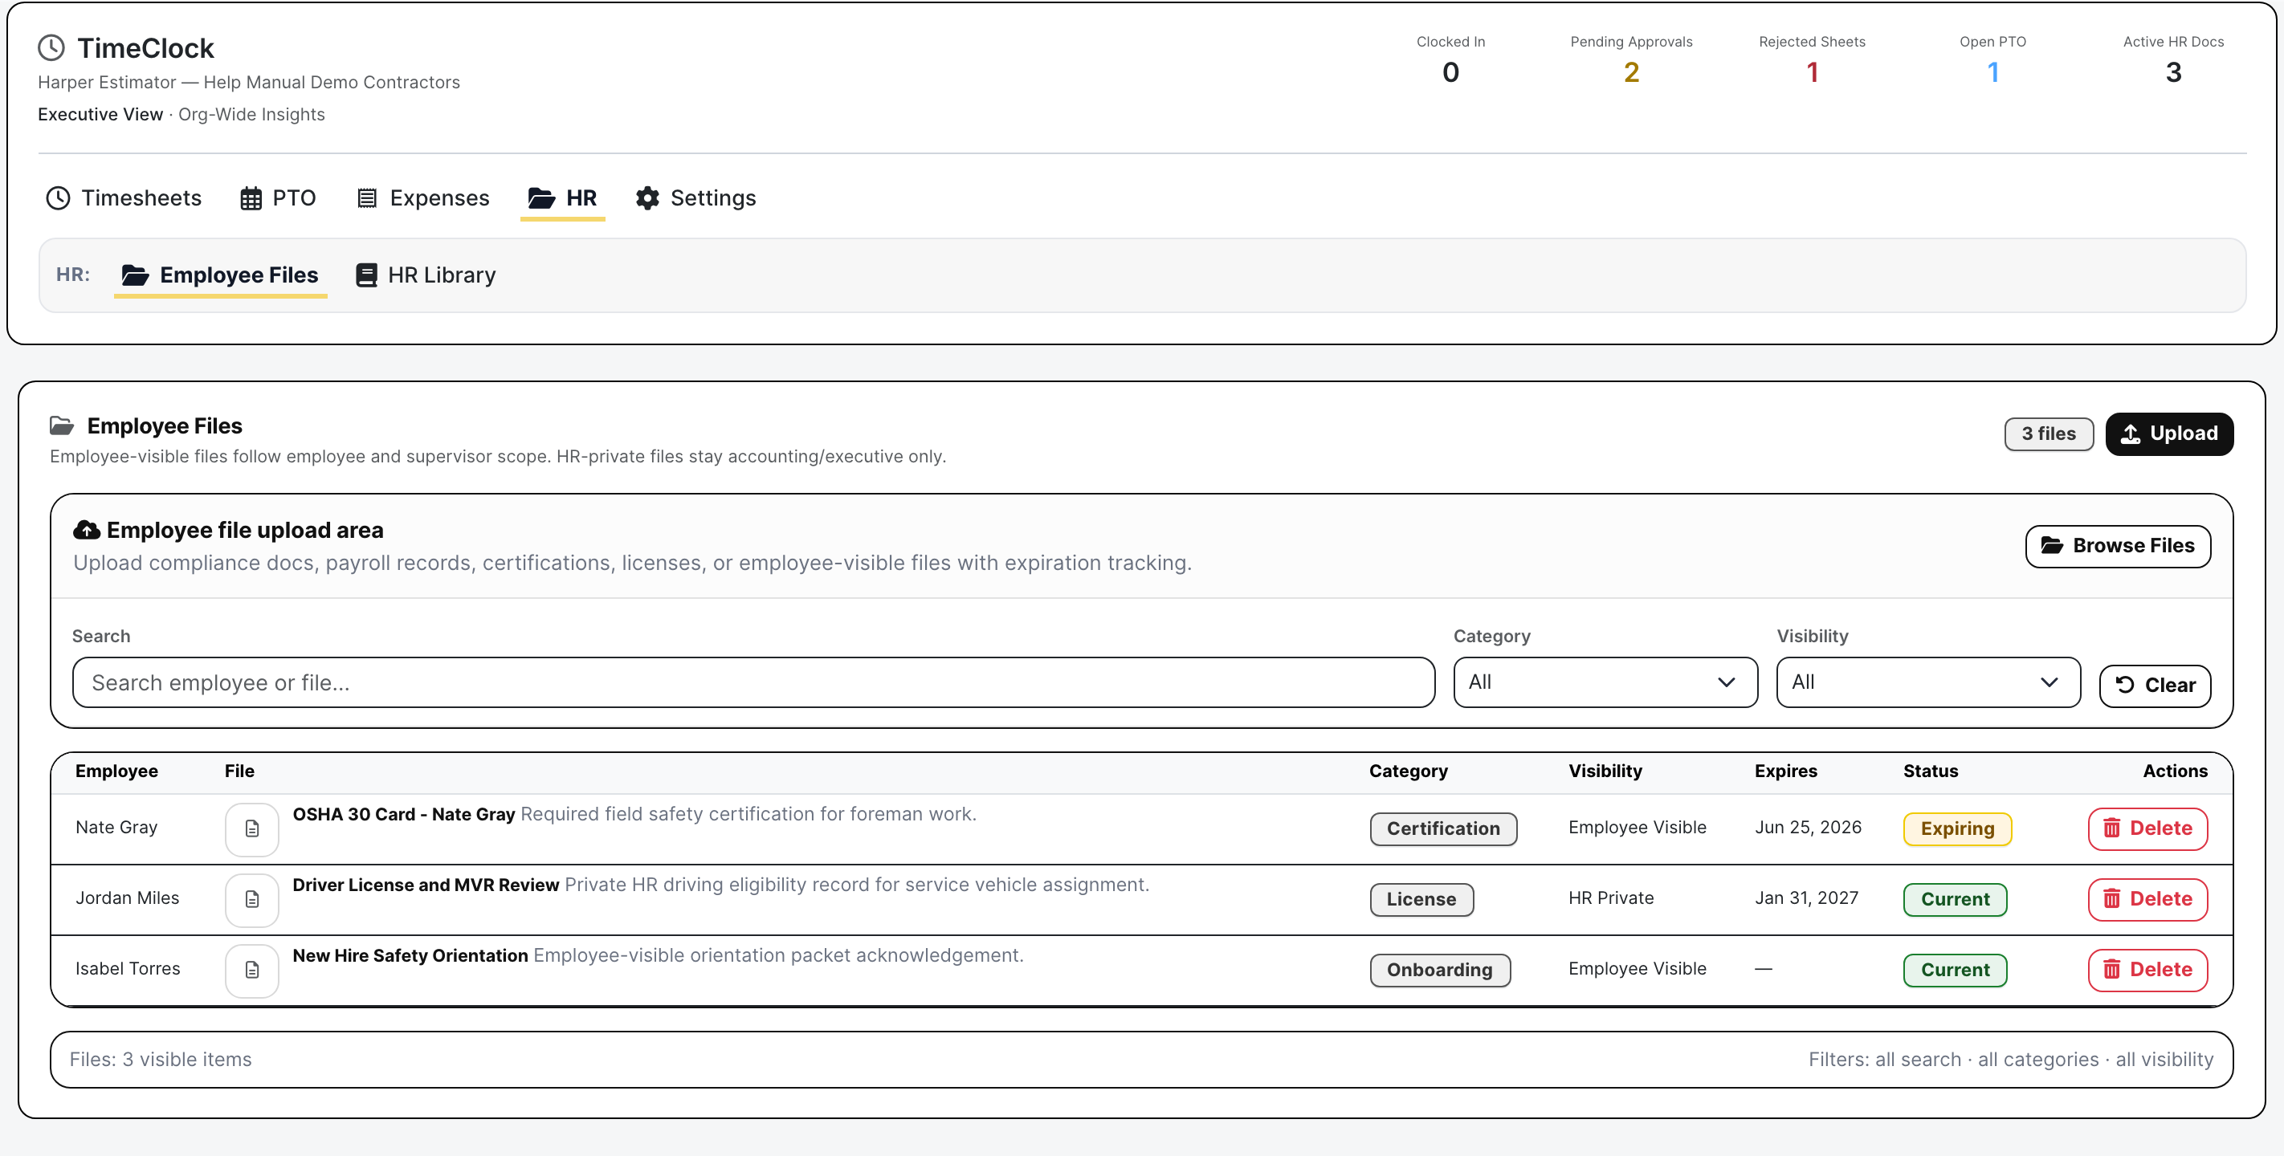
Task: Click the New Hire Safety Orientation title
Action: (x=410, y=957)
